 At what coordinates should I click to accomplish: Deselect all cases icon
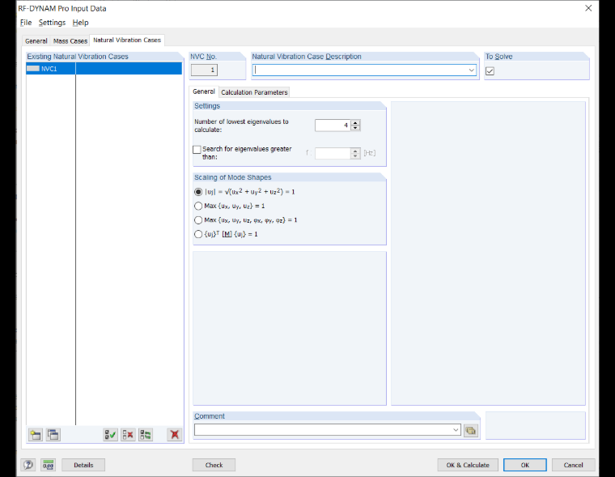coord(128,435)
